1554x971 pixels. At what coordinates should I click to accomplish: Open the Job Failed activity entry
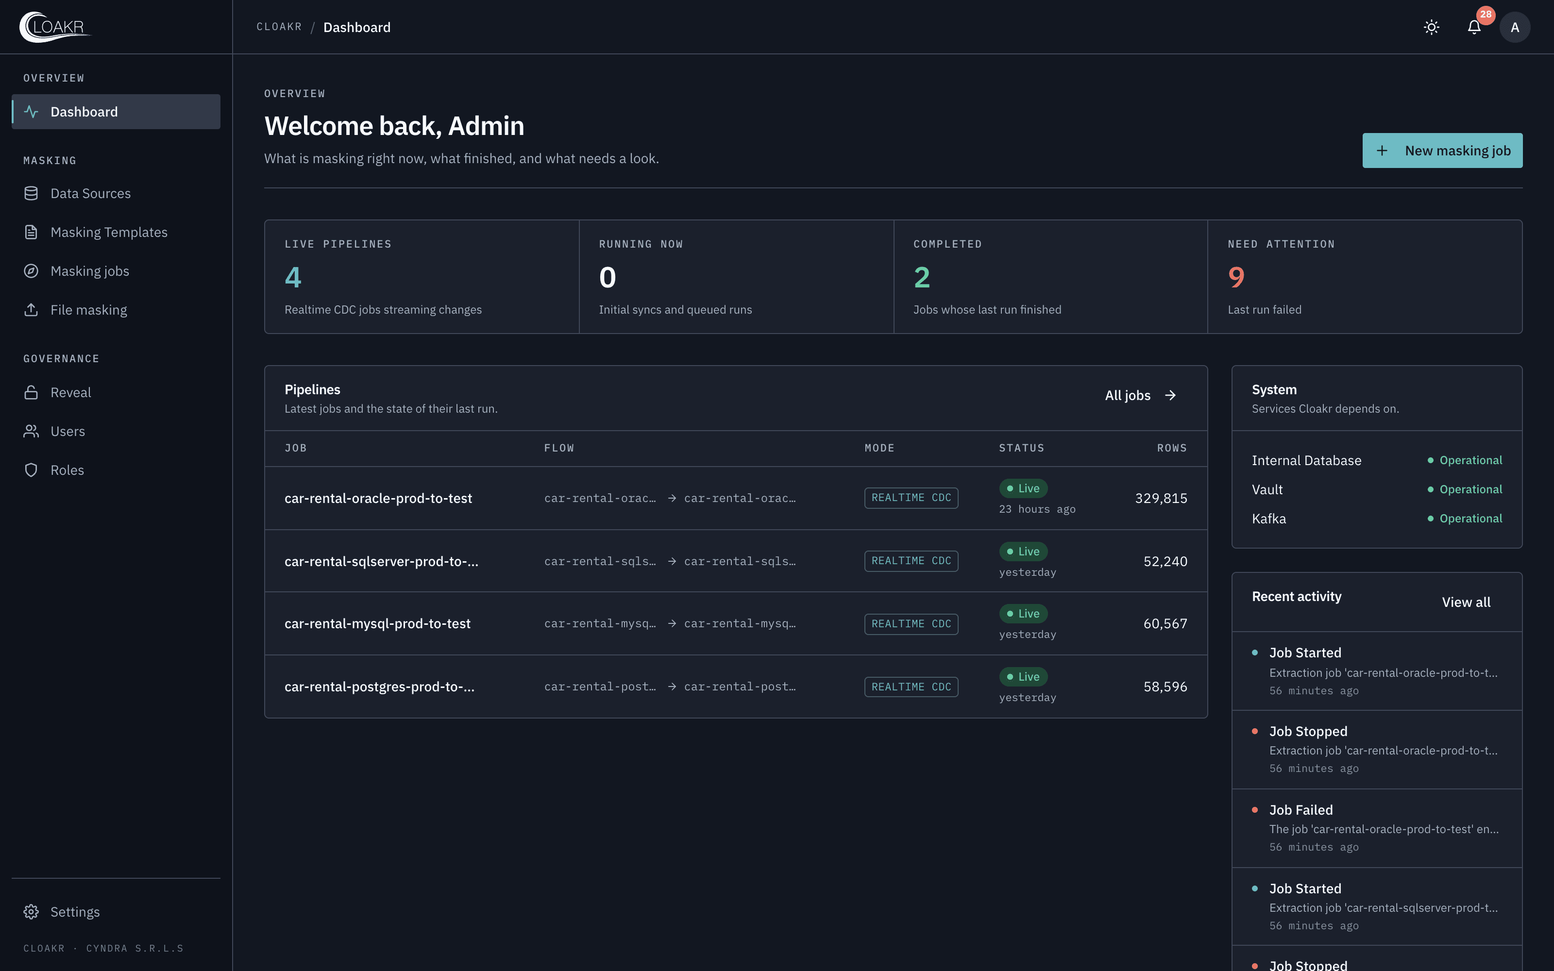(x=1377, y=828)
